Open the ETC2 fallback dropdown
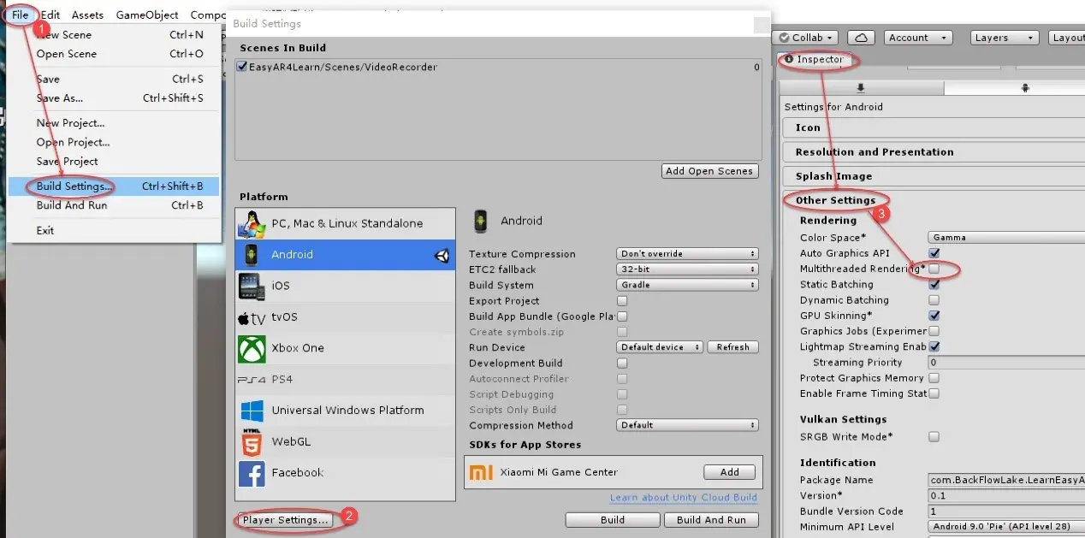This screenshot has height=538, width=1085. 687,269
